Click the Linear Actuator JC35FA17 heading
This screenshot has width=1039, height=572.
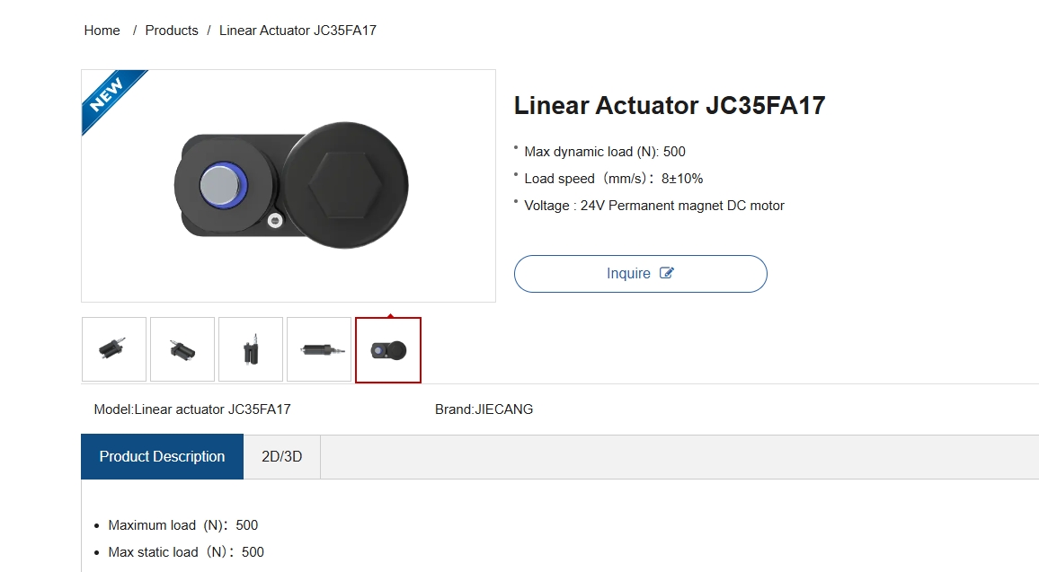pos(670,106)
